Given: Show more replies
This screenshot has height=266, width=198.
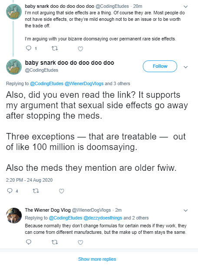Looking at the screenshot, I should [x=97, y=259].
